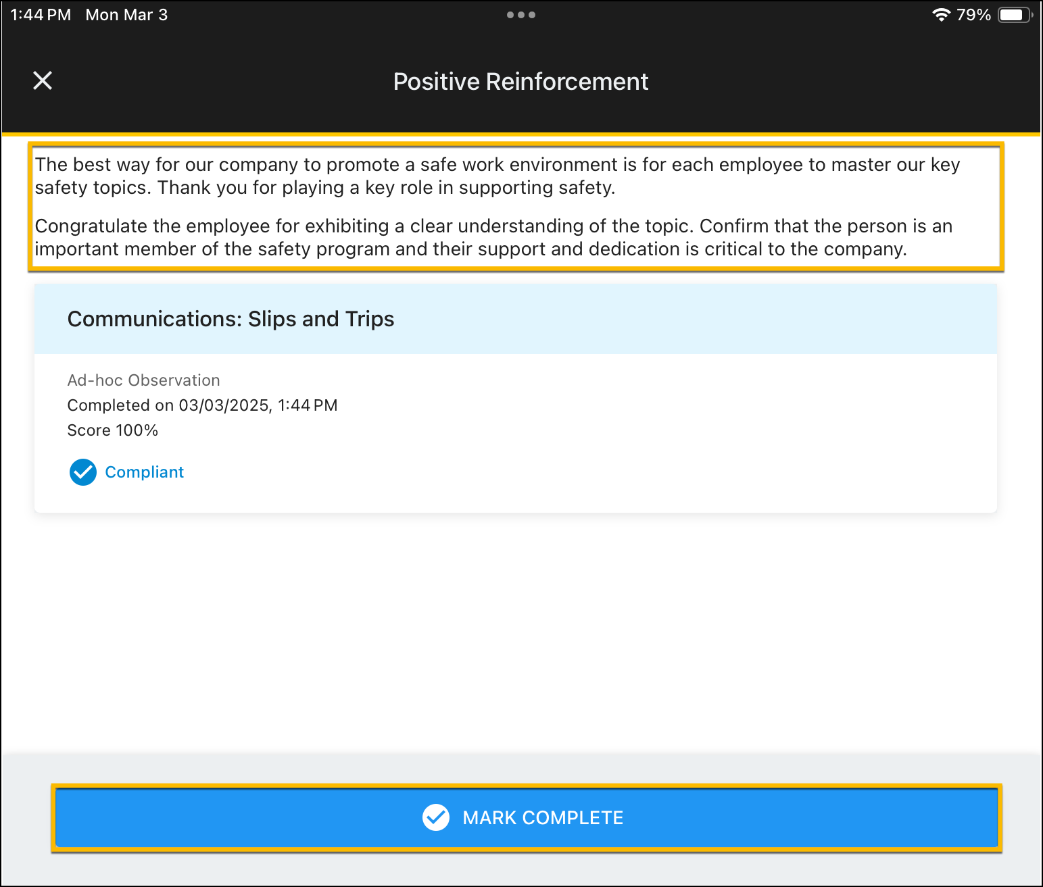The height and width of the screenshot is (887, 1043).
Task: Tap the 79% battery percentage
Action: (x=973, y=15)
